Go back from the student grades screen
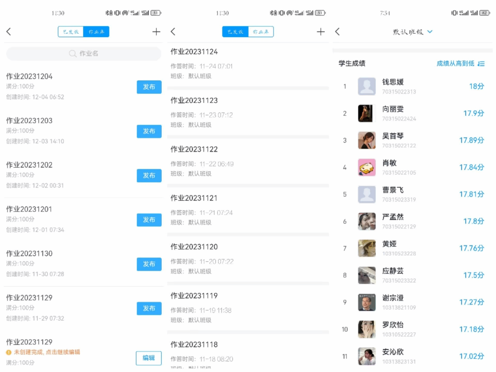496x372 pixels. (337, 32)
